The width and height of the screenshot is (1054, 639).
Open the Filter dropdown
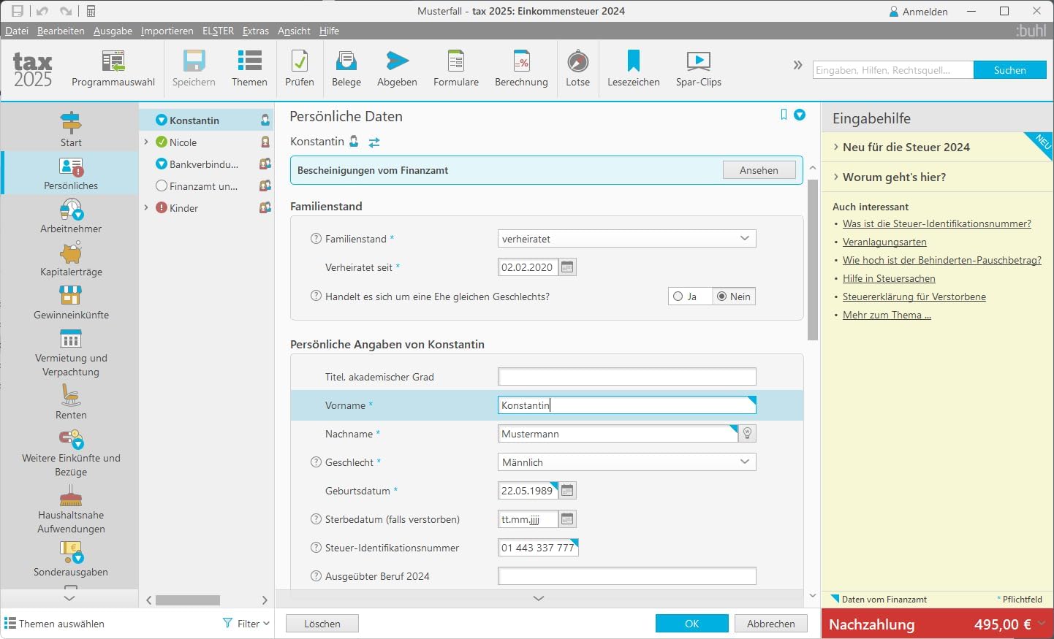pyautogui.click(x=246, y=624)
